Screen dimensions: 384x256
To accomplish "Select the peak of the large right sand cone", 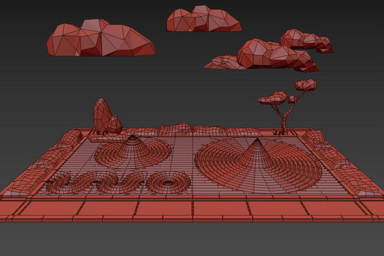I will 257,142.
